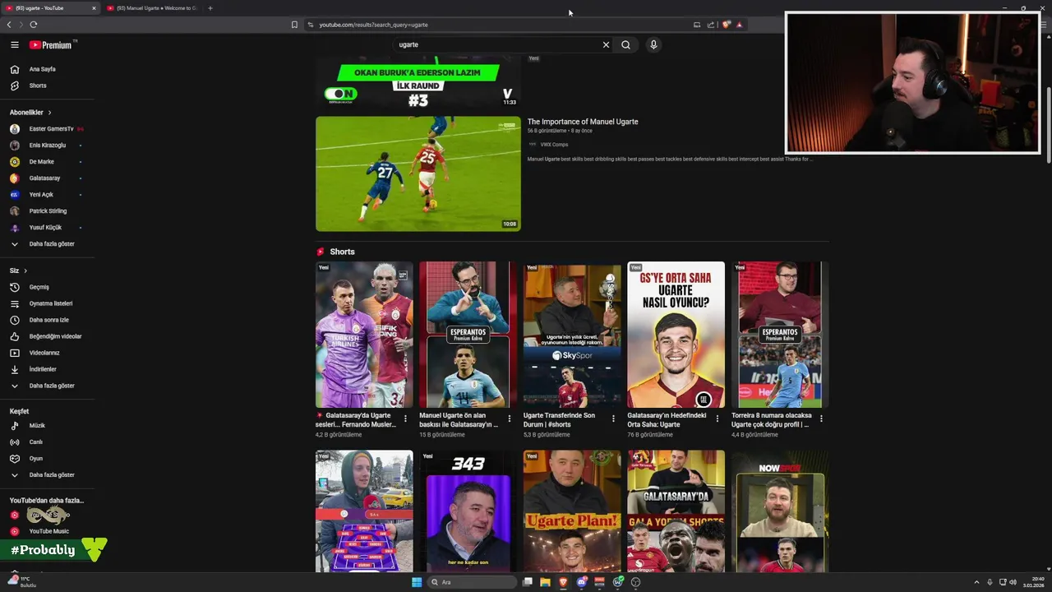Open options menu for 'Torreira 8 numara olacaksa' short
Image resolution: width=1052 pixels, height=592 pixels.
coord(821,419)
